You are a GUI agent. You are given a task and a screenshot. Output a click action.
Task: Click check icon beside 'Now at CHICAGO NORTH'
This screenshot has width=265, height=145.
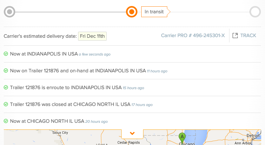click(x=6, y=121)
